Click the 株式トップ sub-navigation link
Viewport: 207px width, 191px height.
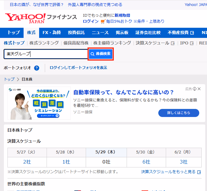(14, 43)
